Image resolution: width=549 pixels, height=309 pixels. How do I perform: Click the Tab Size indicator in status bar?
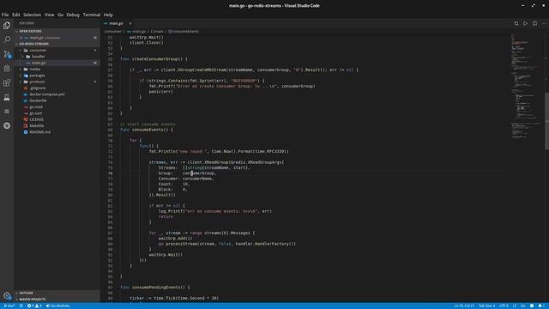pyautogui.click(x=487, y=306)
